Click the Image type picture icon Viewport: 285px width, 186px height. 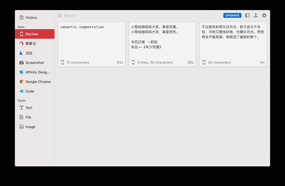coord(22,127)
